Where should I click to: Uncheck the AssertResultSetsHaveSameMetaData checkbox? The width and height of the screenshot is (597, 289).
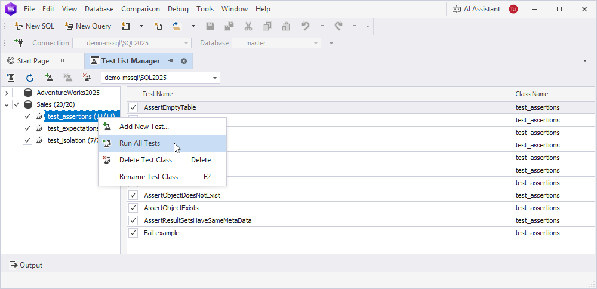[133, 220]
